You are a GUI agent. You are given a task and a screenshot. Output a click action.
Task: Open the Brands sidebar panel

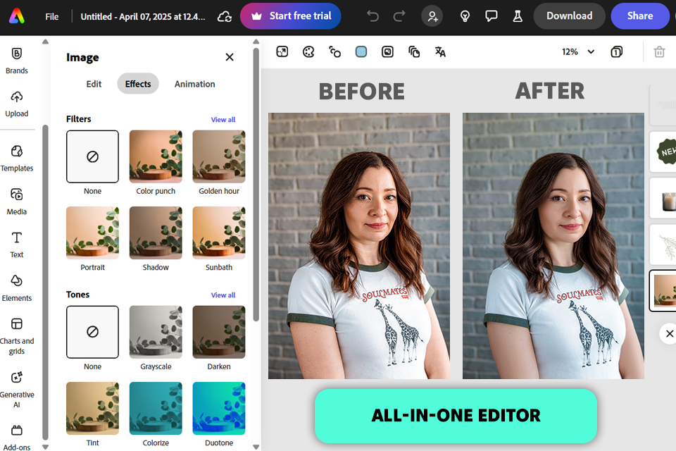click(17, 61)
